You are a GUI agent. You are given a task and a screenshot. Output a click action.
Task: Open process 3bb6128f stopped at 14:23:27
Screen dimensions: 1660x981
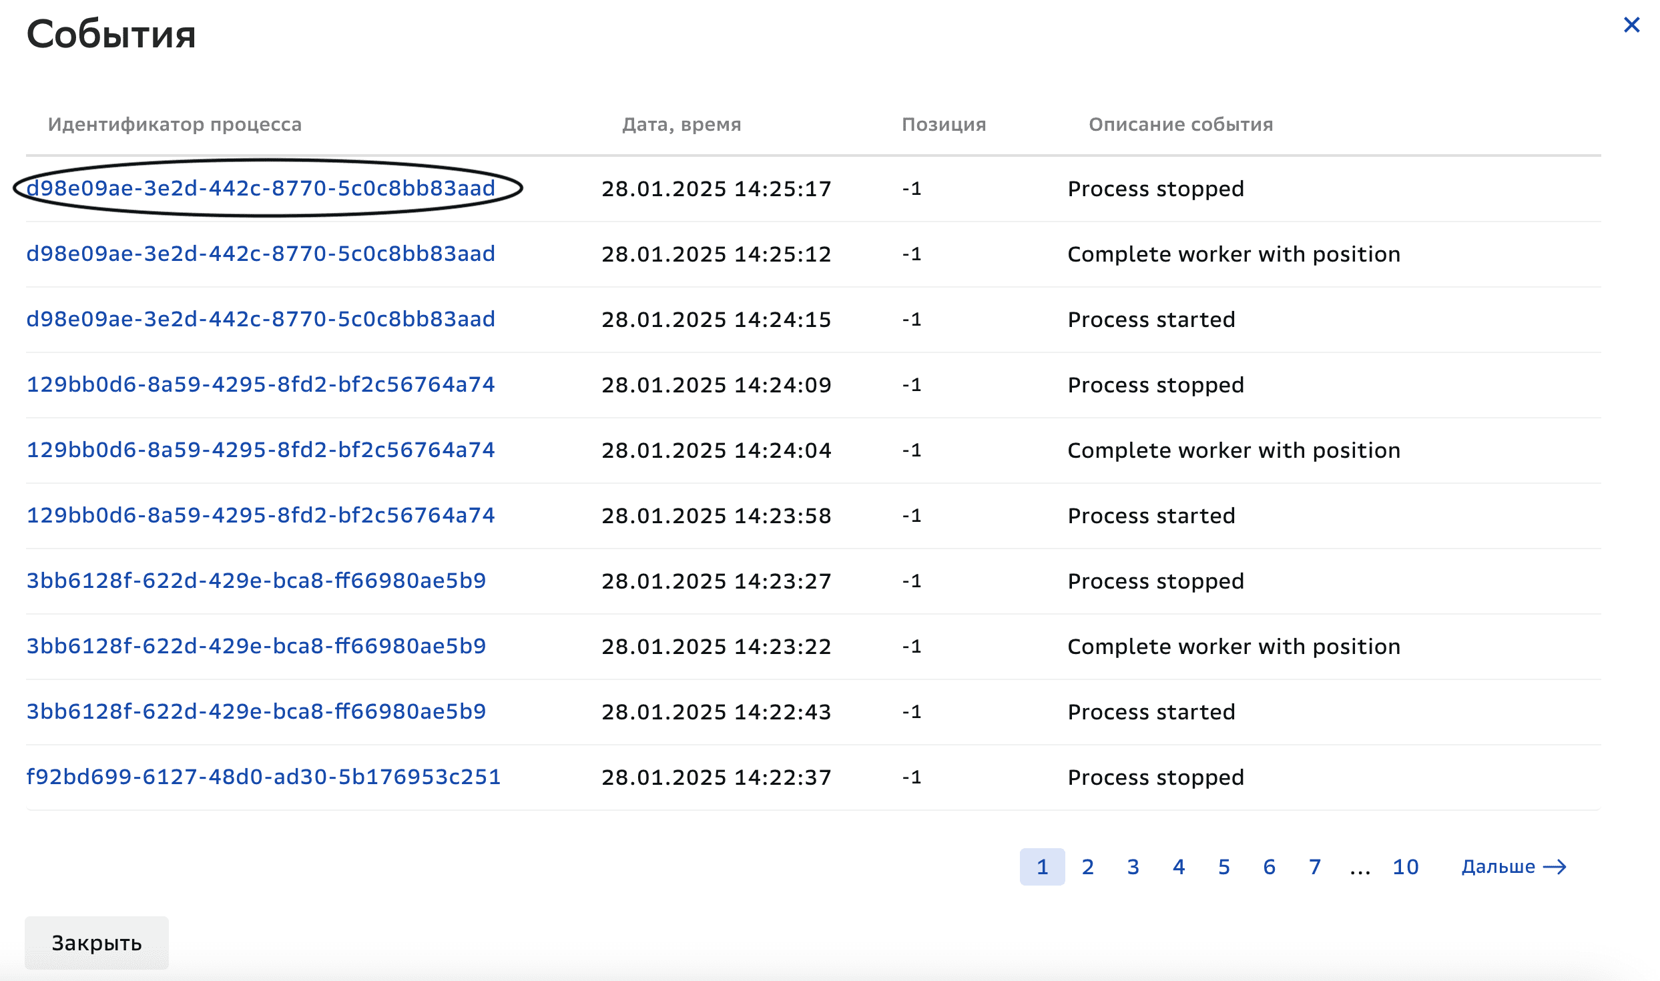click(256, 581)
